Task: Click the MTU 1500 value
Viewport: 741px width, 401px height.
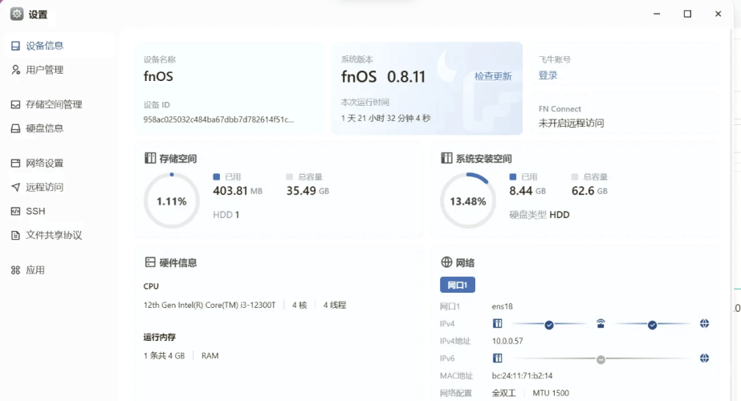Action: (551, 393)
